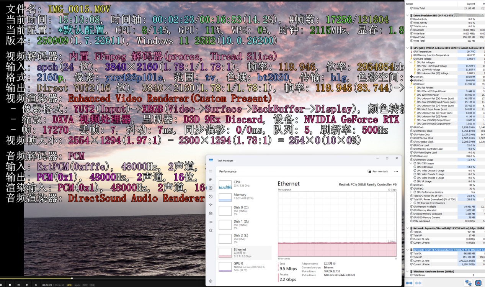Click the HWiNFO collapse columns arrows button

[418, 283]
